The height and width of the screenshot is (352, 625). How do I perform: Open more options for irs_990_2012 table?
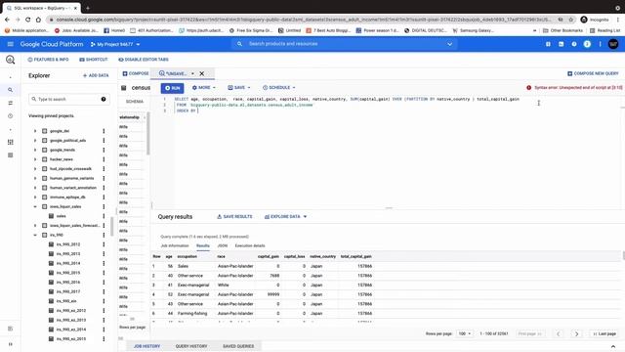coord(104,244)
